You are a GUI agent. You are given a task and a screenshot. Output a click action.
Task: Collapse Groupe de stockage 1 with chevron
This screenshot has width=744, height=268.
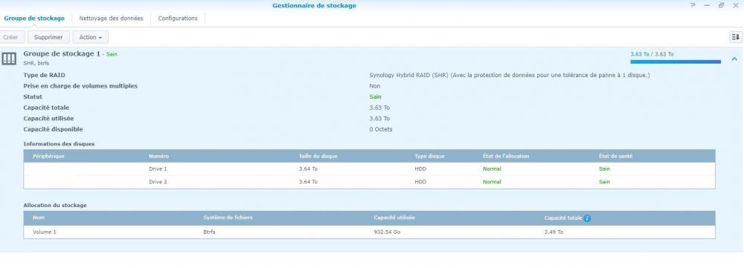[x=734, y=59]
